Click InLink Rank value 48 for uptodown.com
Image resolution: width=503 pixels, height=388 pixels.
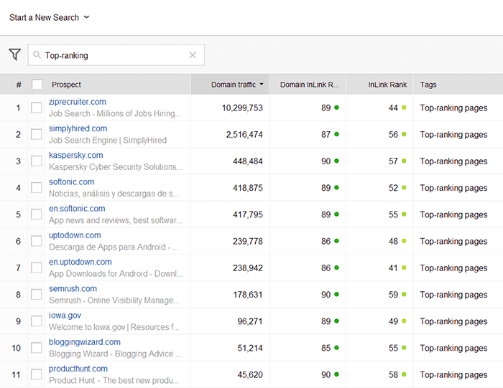point(393,241)
